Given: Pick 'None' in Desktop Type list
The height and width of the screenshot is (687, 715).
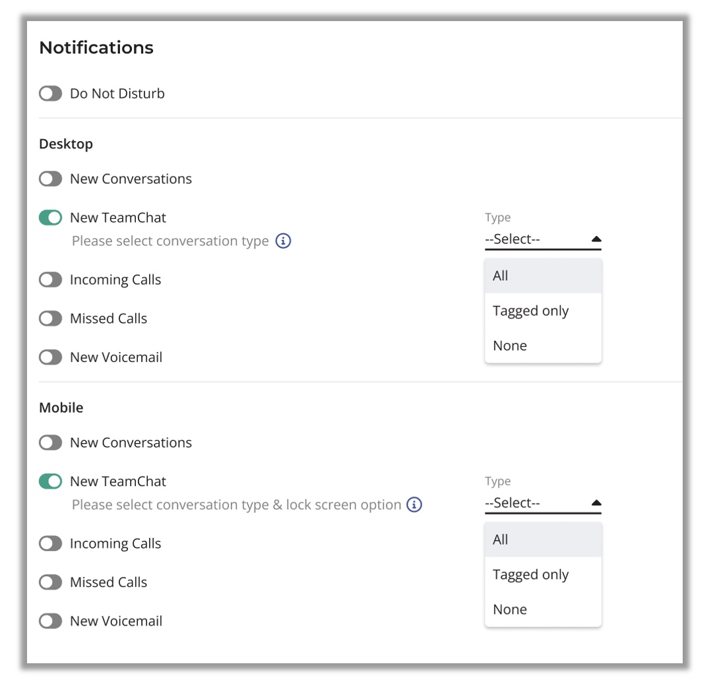Looking at the screenshot, I should [543, 345].
